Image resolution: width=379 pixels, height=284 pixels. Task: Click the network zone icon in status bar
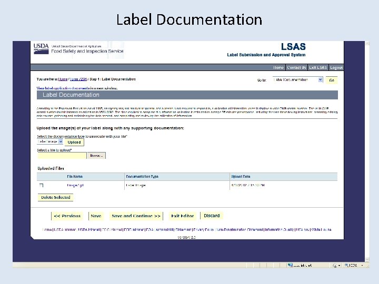coord(290,265)
